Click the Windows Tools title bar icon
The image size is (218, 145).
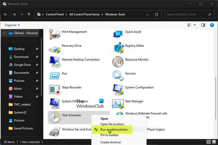[x=4, y=4]
